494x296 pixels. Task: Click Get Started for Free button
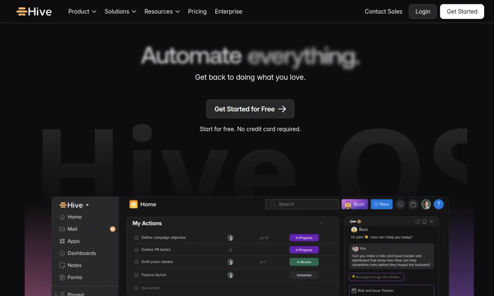250,109
